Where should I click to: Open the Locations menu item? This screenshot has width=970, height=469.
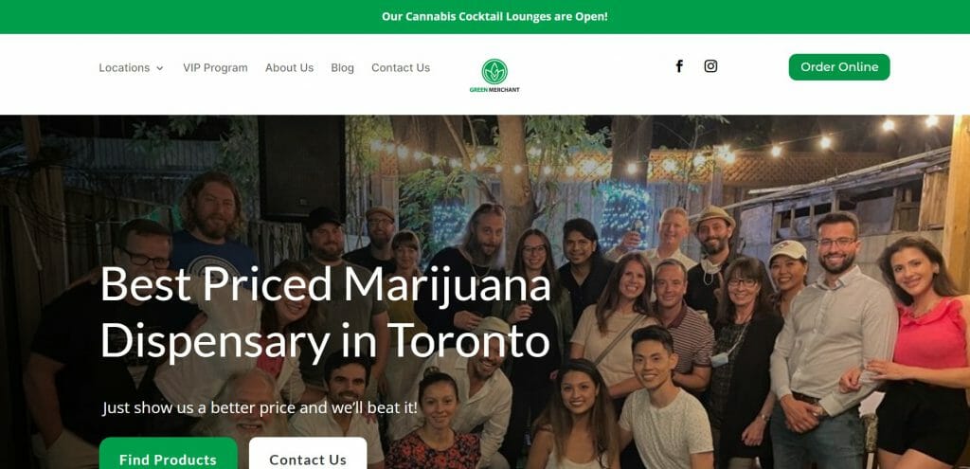[124, 68]
